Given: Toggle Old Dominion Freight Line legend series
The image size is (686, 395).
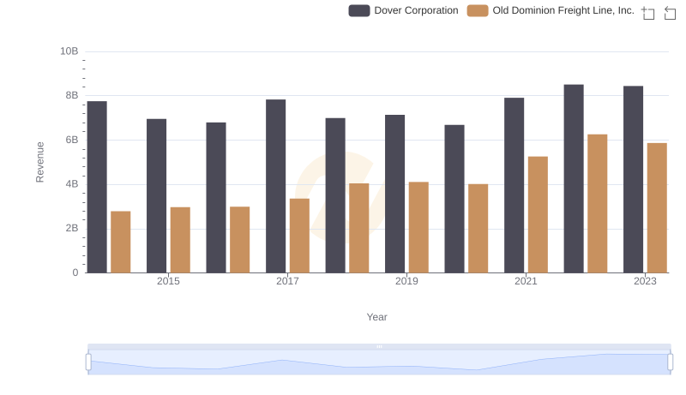Looking at the screenshot, I should [551, 10].
